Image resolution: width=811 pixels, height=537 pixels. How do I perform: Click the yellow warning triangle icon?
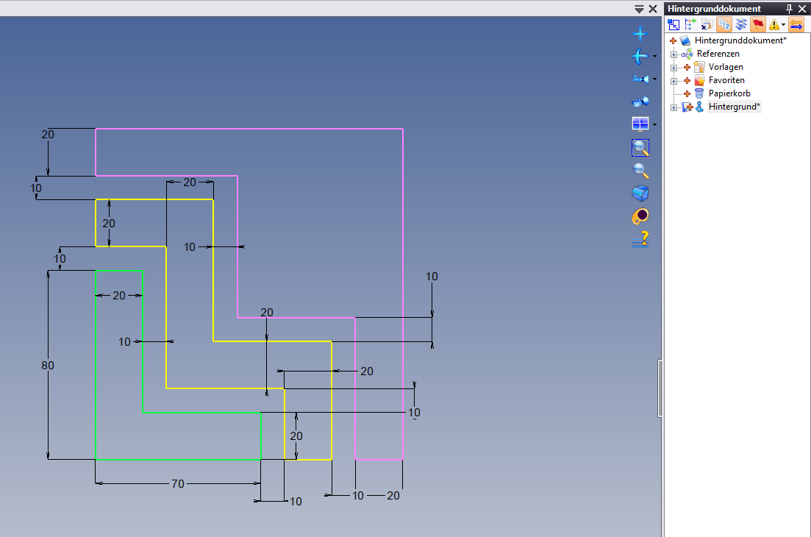pyautogui.click(x=774, y=24)
